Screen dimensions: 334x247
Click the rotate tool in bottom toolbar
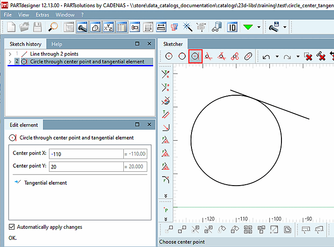point(221,229)
